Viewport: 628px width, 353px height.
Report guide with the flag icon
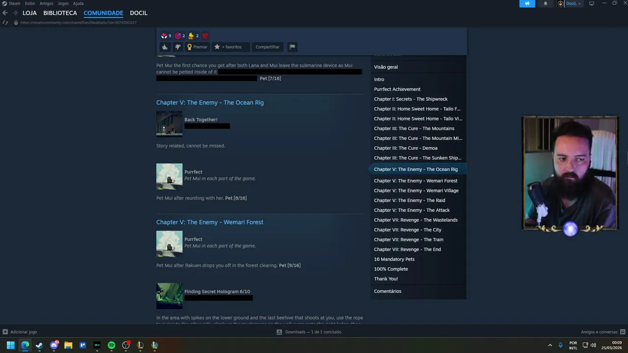tap(292, 47)
